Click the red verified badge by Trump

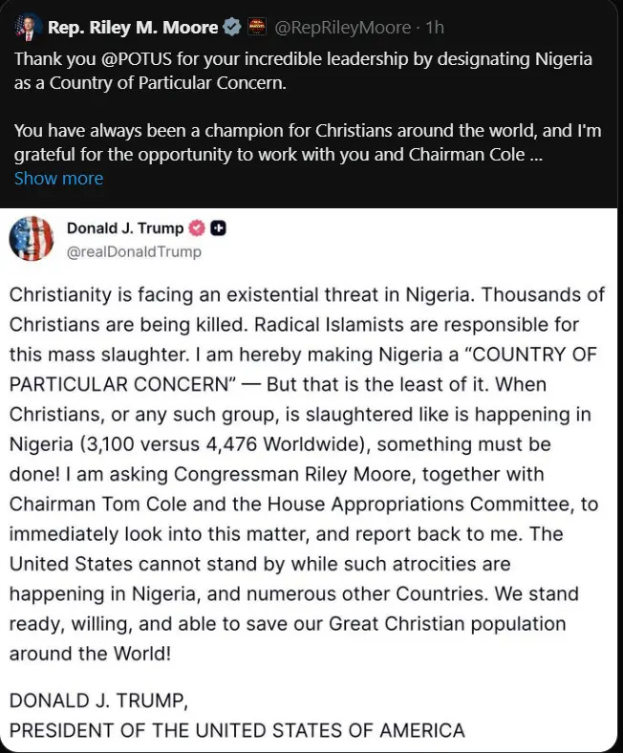[x=198, y=228]
